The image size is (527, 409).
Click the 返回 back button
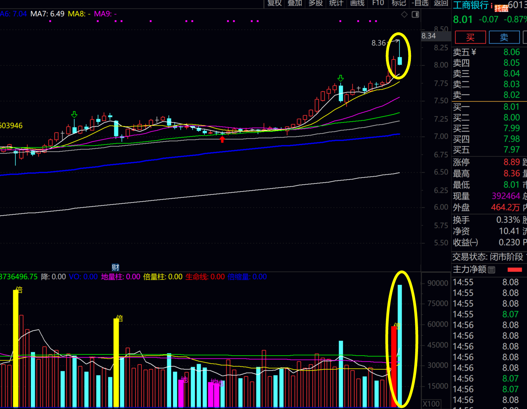tap(441, 3)
